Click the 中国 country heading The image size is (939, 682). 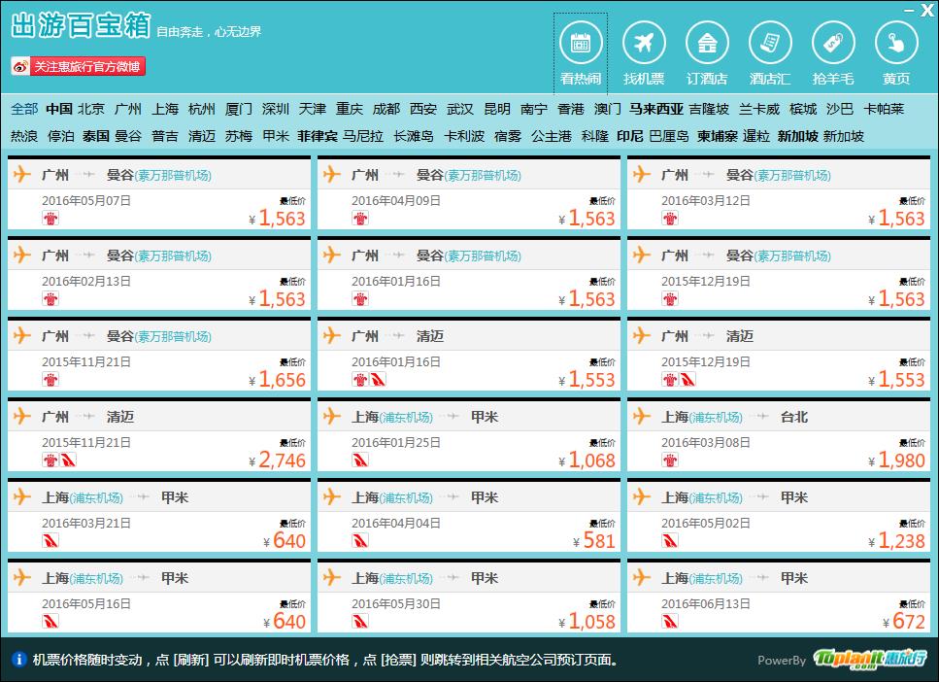pos(59,109)
